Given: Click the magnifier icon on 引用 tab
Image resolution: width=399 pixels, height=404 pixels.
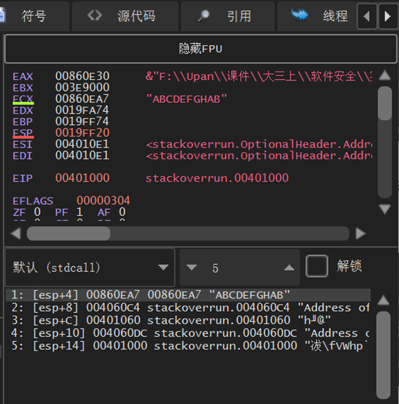Looking at the screenshot, I should coord(204,16).
